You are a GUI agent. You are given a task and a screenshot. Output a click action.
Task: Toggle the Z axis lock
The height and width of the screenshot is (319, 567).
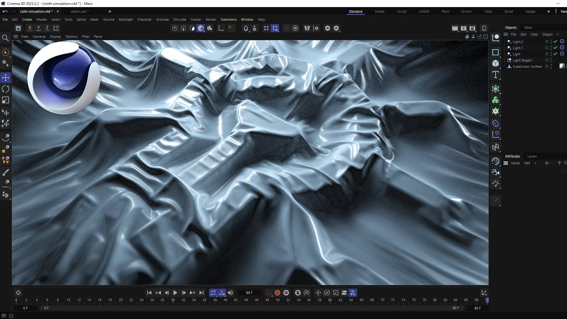(47, 28)
